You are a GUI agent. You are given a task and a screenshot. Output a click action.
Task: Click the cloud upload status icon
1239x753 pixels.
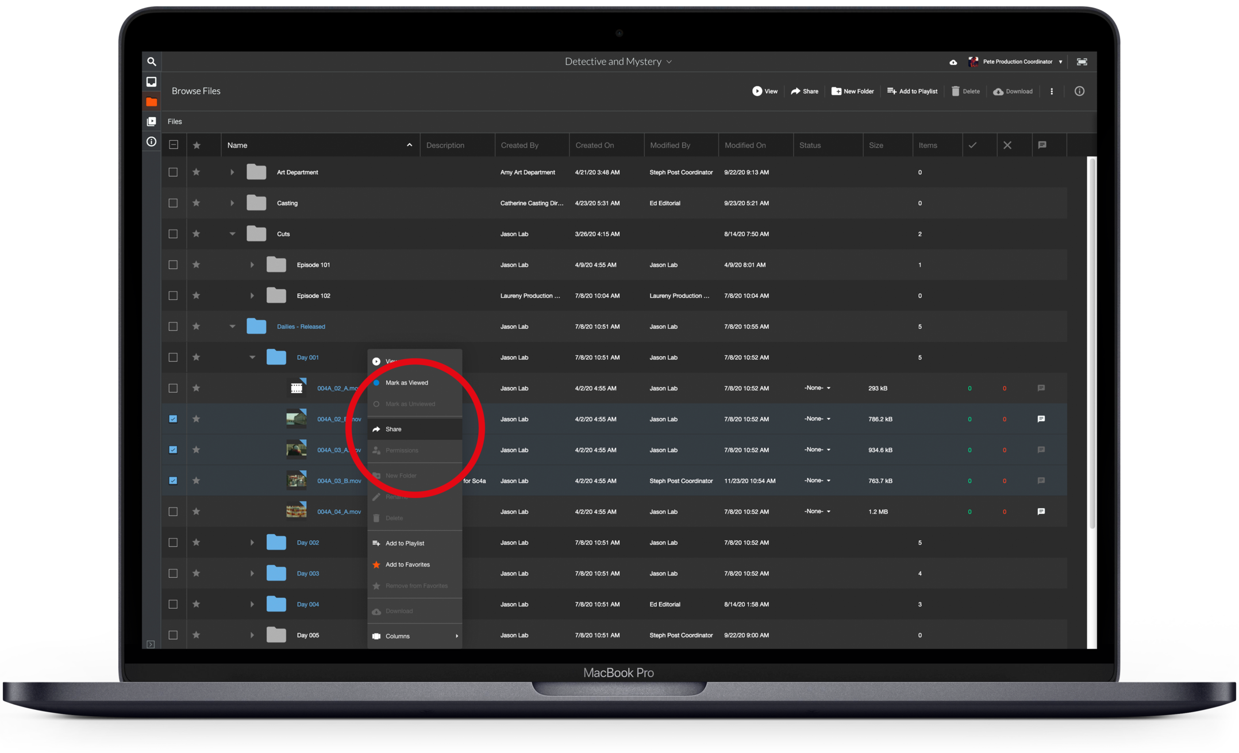pyautogui.click(x=953, y=62)
